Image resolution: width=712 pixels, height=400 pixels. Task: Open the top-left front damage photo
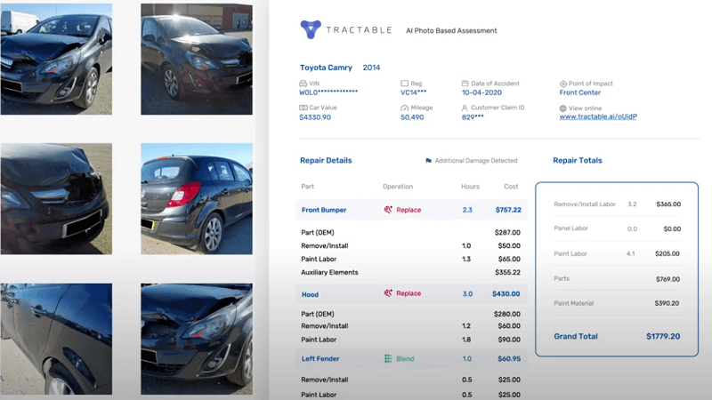click(x=56, y=59)
